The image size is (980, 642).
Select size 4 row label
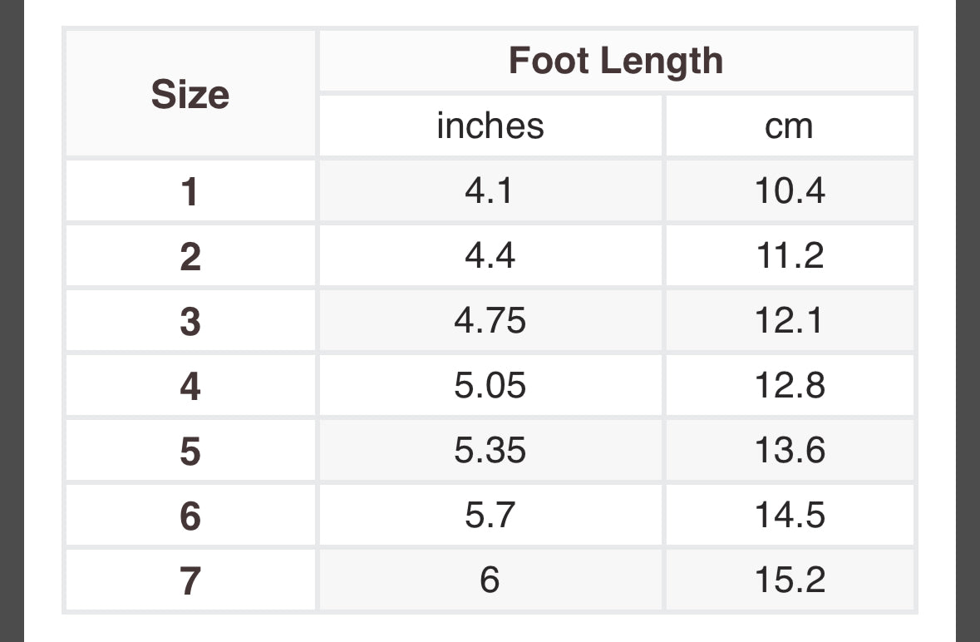pos(190,386)
